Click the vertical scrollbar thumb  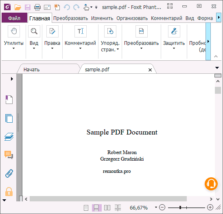point(218,90)
